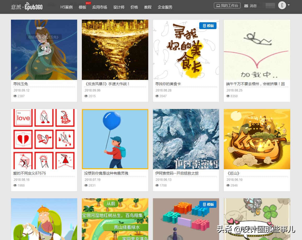
Task: Click the Epub360 logo
Action: coord(27,7)
